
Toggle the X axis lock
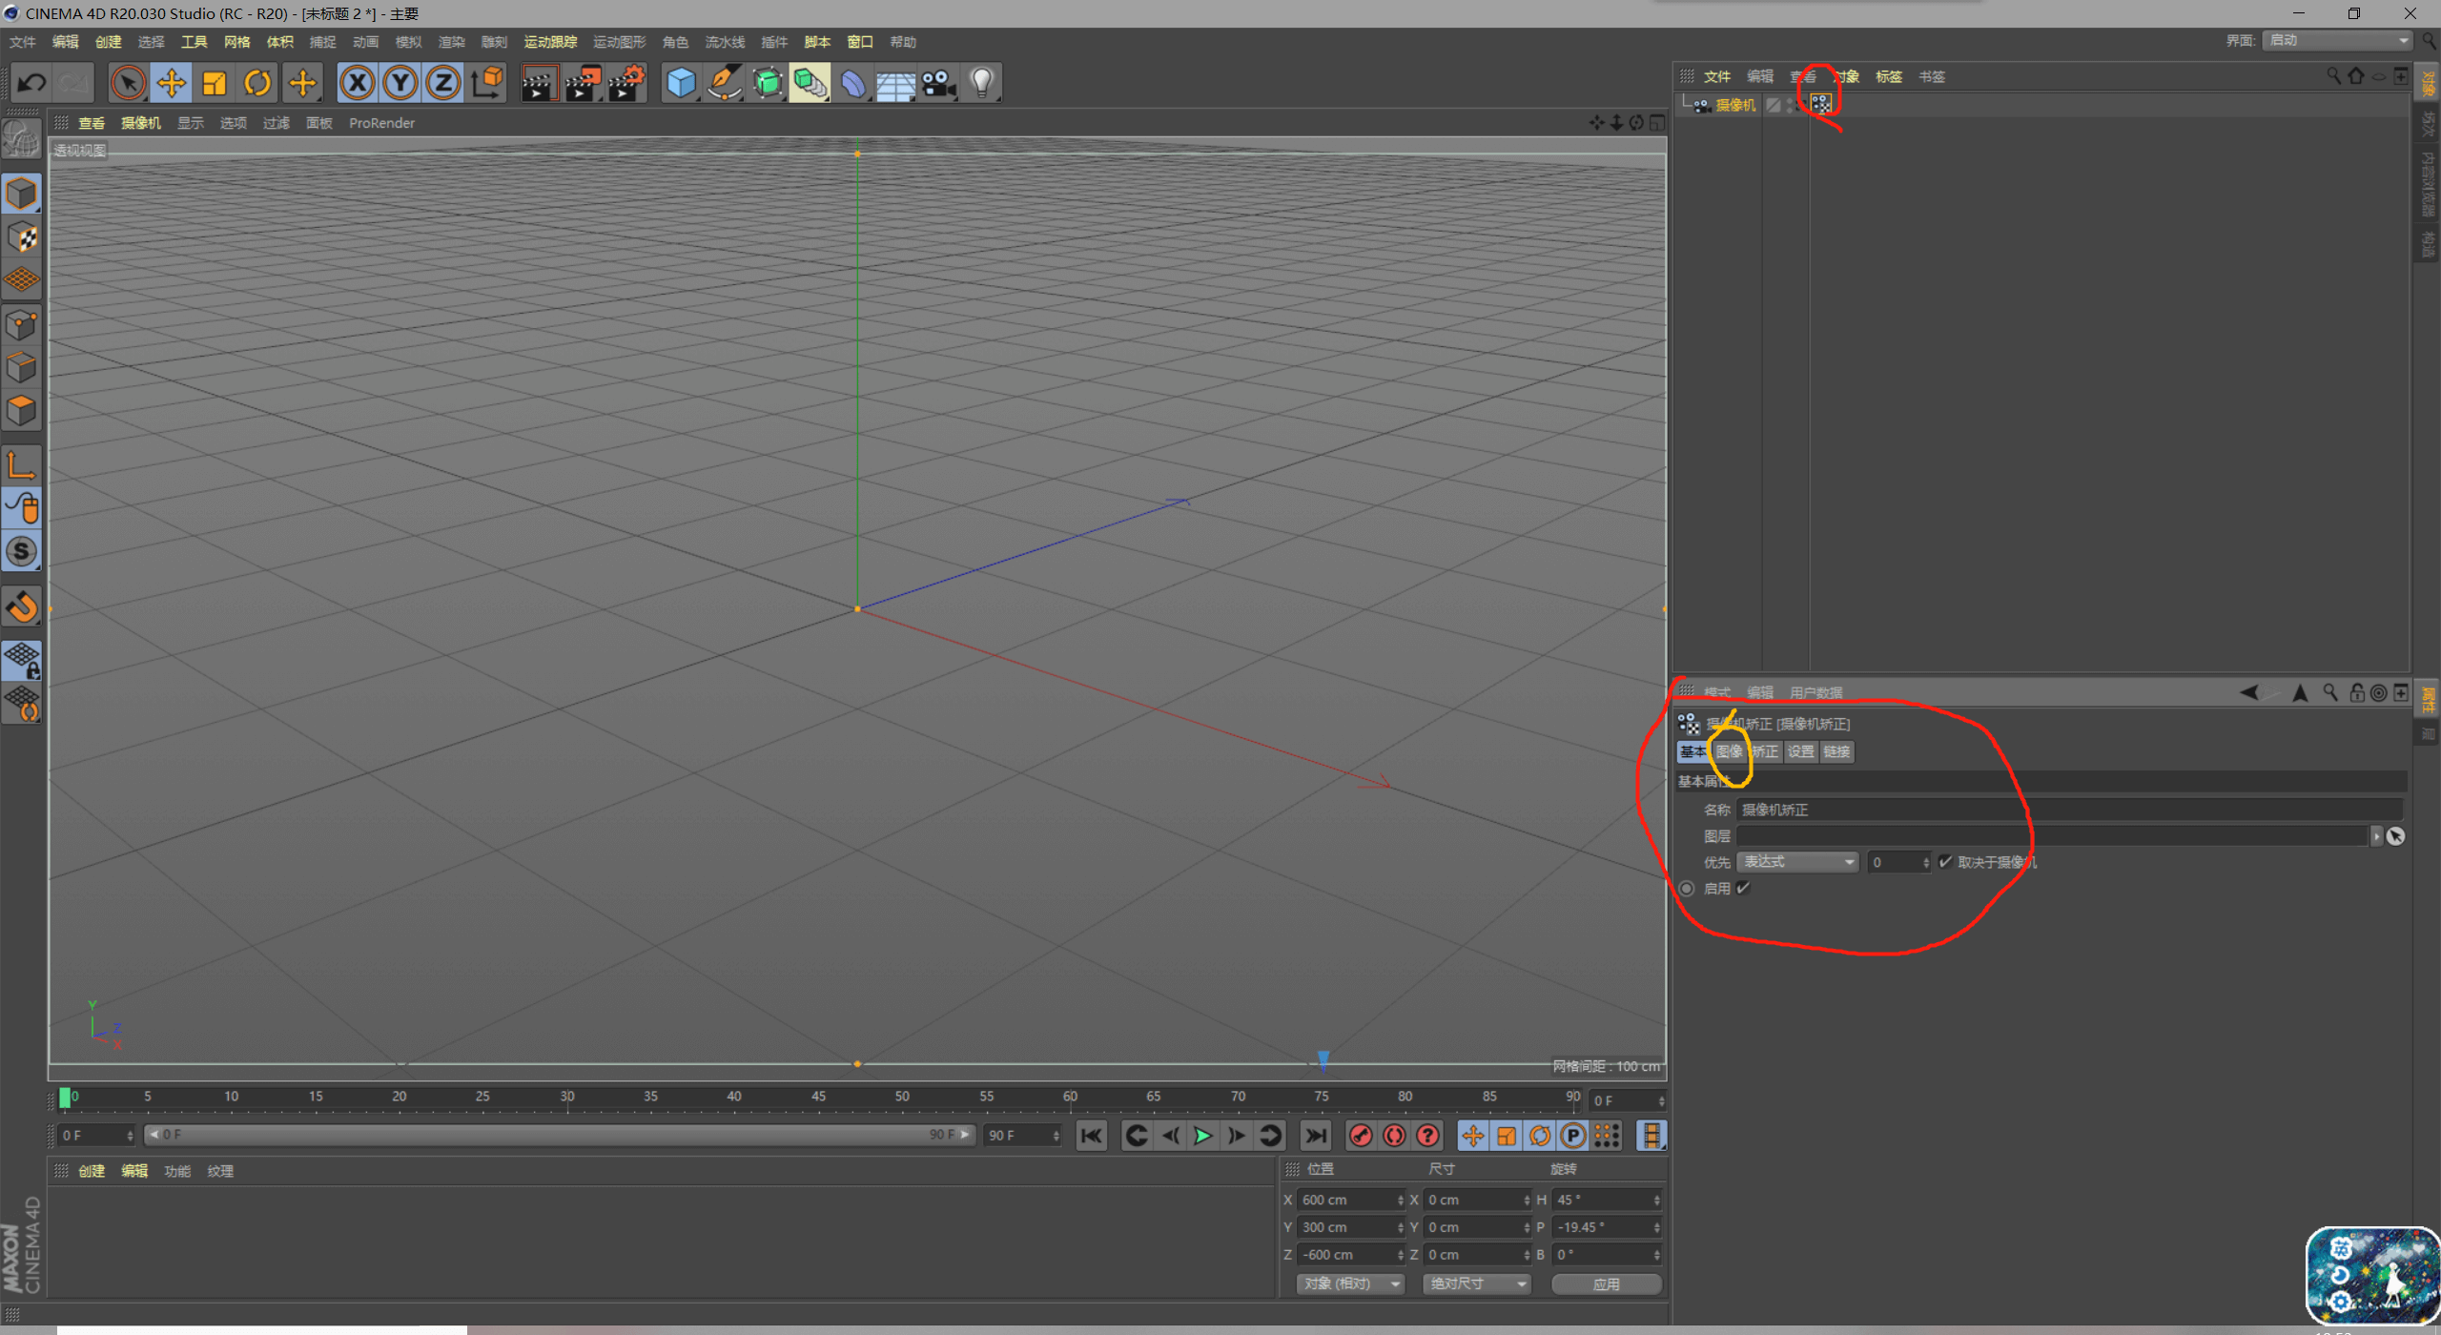click(x=358, y=83)
